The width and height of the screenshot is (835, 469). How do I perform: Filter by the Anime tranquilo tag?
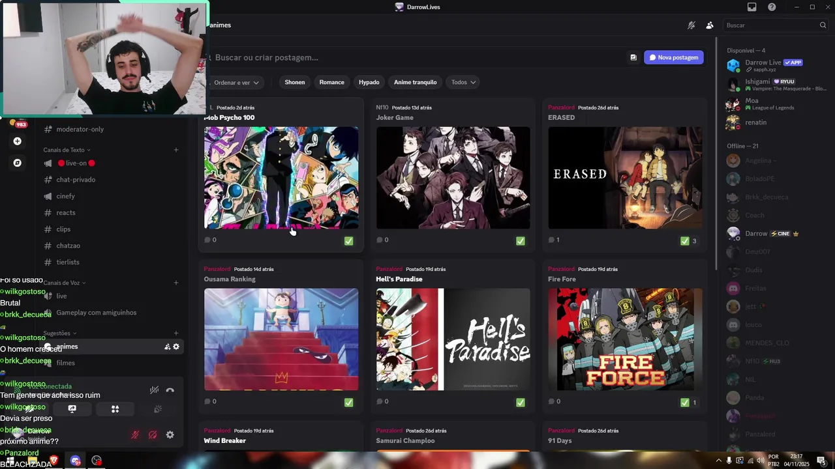coord(415,82)
